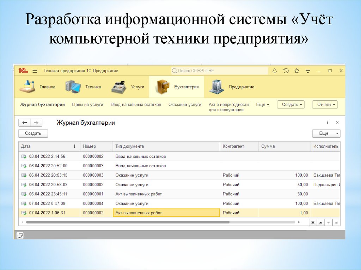This screenshot has height=270, width=361.
Task: Open the notifications bell icon
Action: (x=275, y=71)
